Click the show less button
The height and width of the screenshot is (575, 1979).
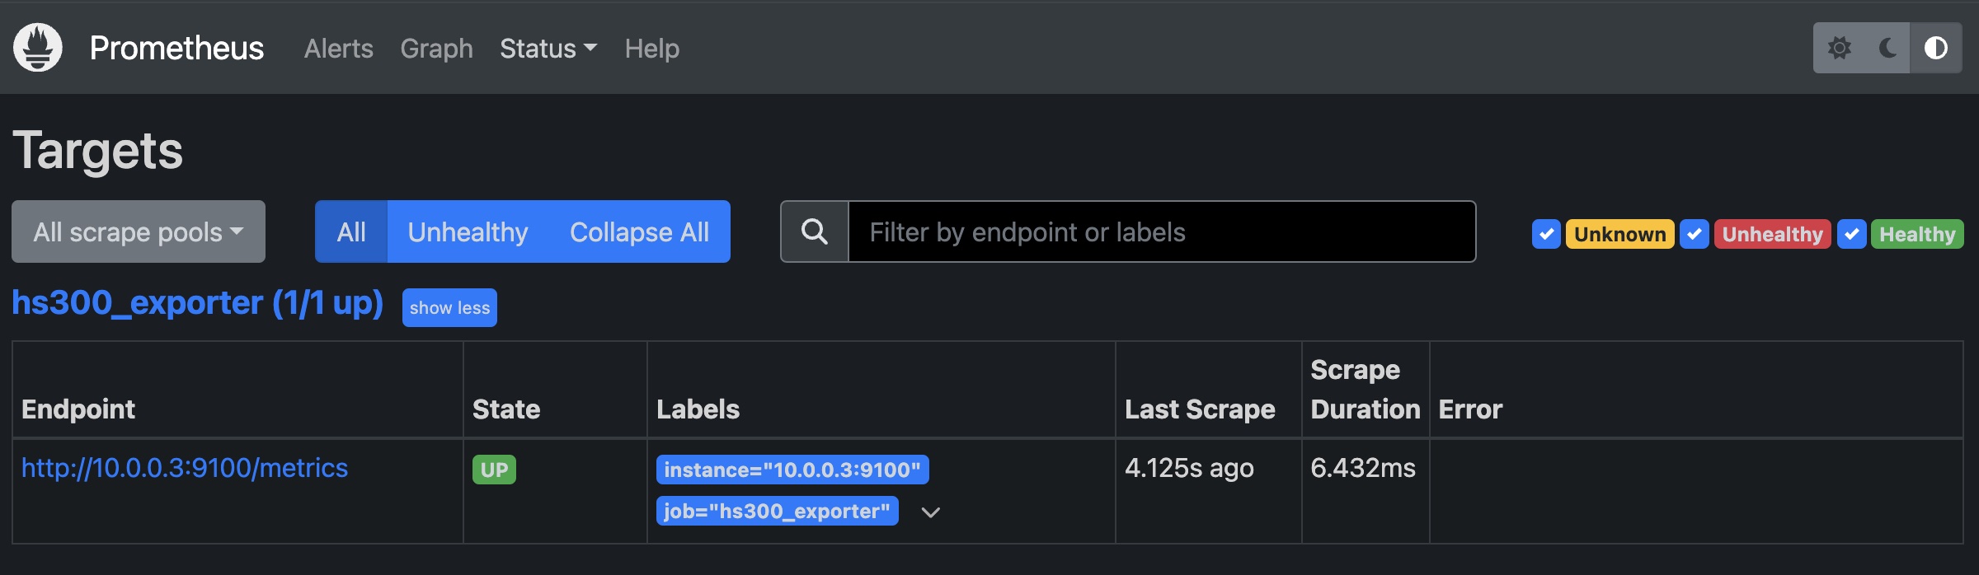point(449,308)
